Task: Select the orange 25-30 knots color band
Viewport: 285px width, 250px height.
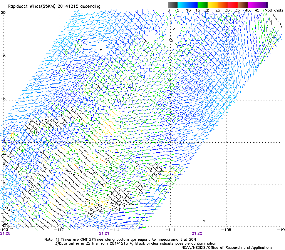Action: coord(223,5)
